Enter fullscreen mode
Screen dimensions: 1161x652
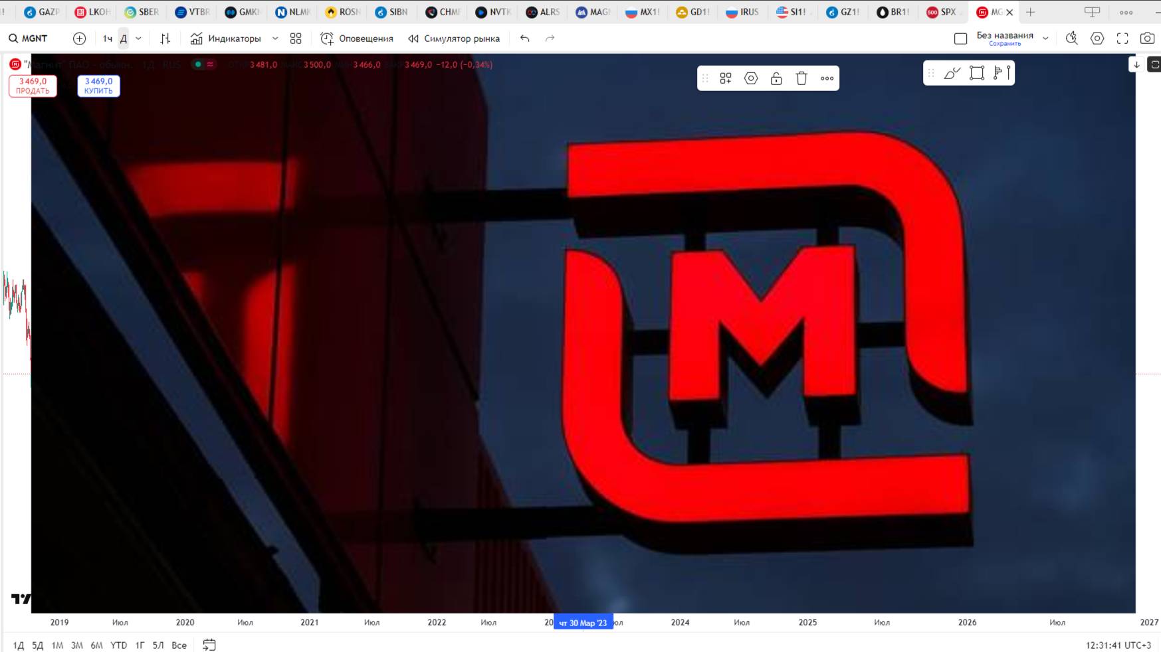point(1122,39)
